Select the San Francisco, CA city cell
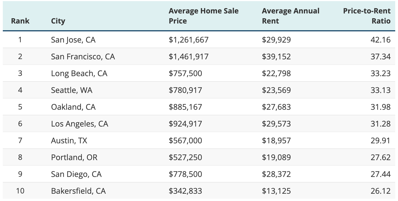 click(x=83, y=57)
